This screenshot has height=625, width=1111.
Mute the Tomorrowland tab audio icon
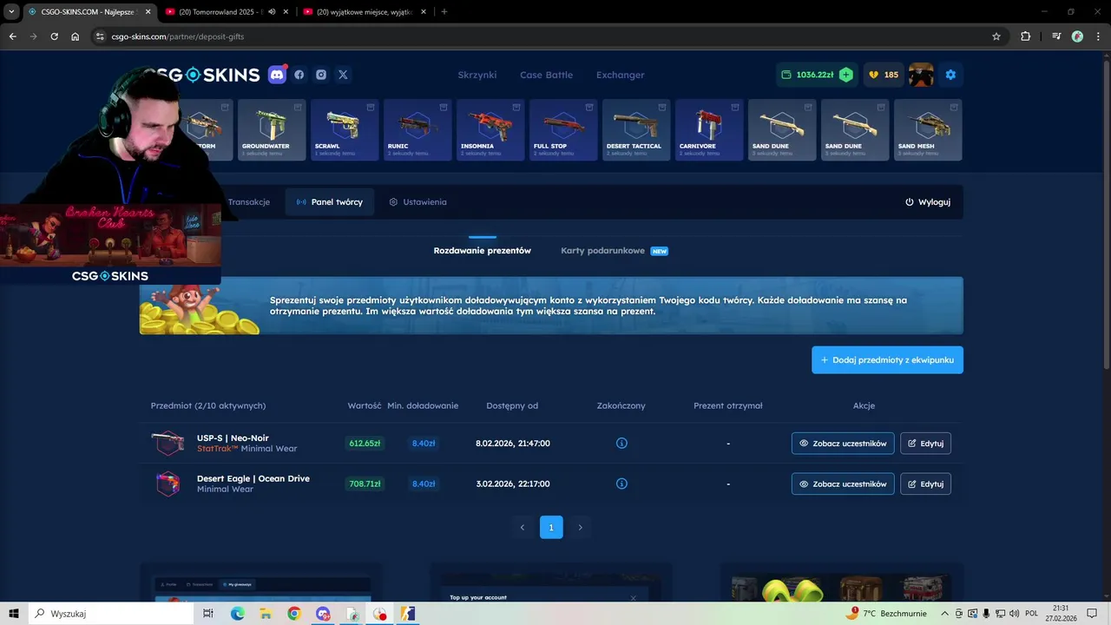[272, 11]
